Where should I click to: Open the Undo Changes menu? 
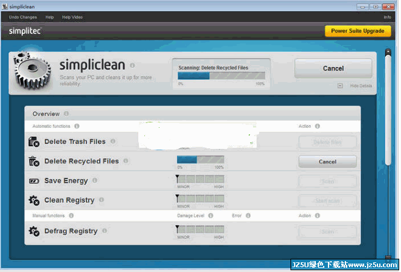click(23, 17)
